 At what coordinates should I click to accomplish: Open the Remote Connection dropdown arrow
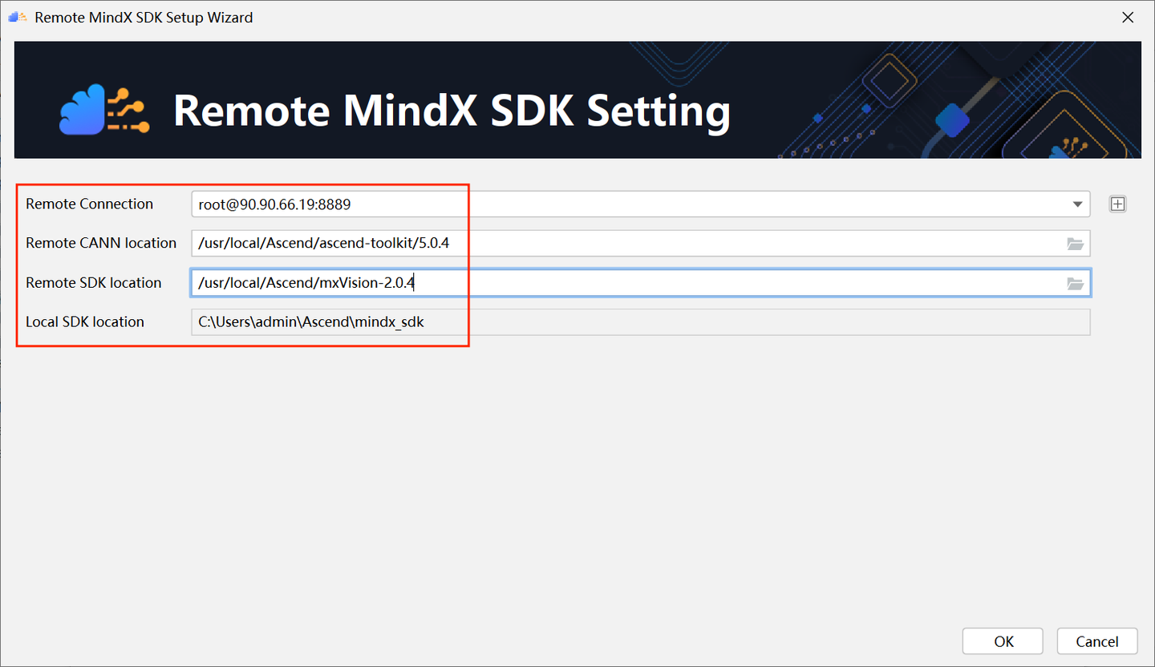[x=1078, y=204]
